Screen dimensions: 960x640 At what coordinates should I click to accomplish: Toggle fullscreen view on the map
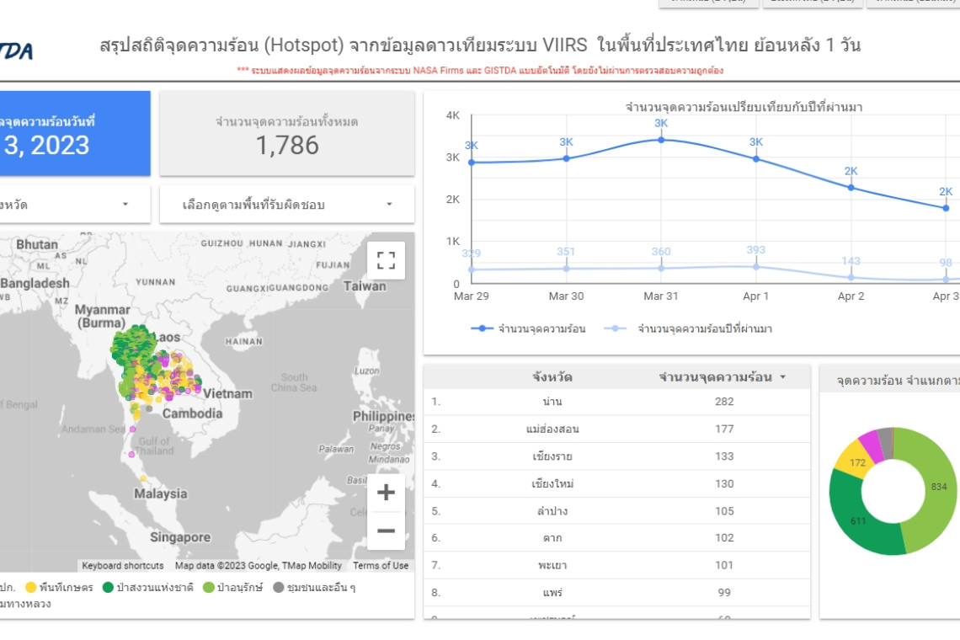tap(386, 260)
